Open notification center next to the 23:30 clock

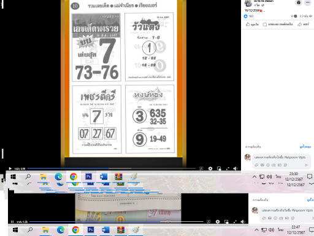coord(310,176)
